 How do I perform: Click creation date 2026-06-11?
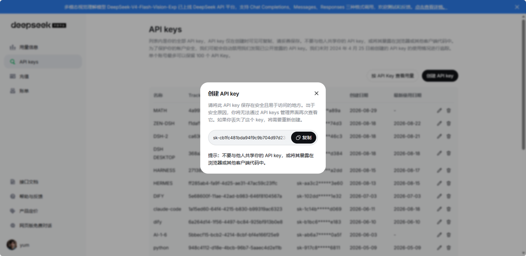tap(363, 209)
